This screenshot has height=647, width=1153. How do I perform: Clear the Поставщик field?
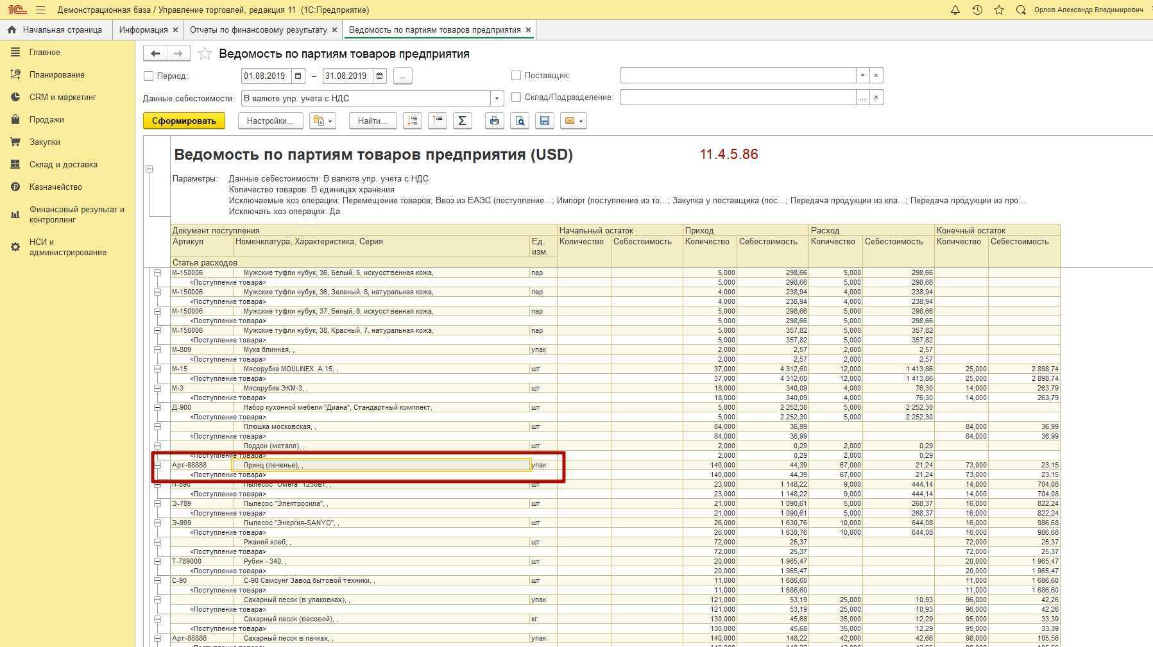click(876, 76)
